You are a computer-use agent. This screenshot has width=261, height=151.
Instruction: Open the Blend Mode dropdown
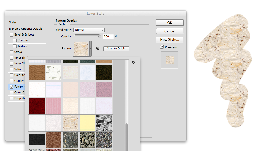(89, 30)
